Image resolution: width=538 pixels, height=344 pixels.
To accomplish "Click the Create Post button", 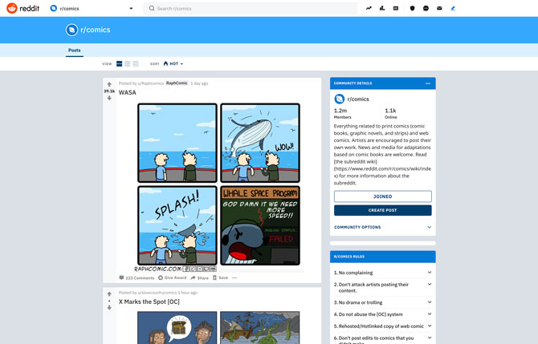I will coord(383,210).
